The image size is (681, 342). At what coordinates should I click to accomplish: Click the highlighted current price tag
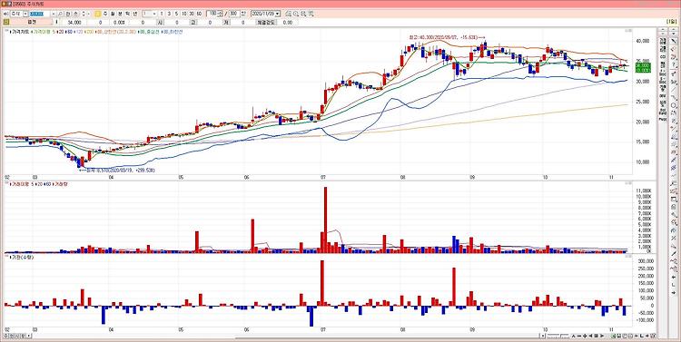642,67
